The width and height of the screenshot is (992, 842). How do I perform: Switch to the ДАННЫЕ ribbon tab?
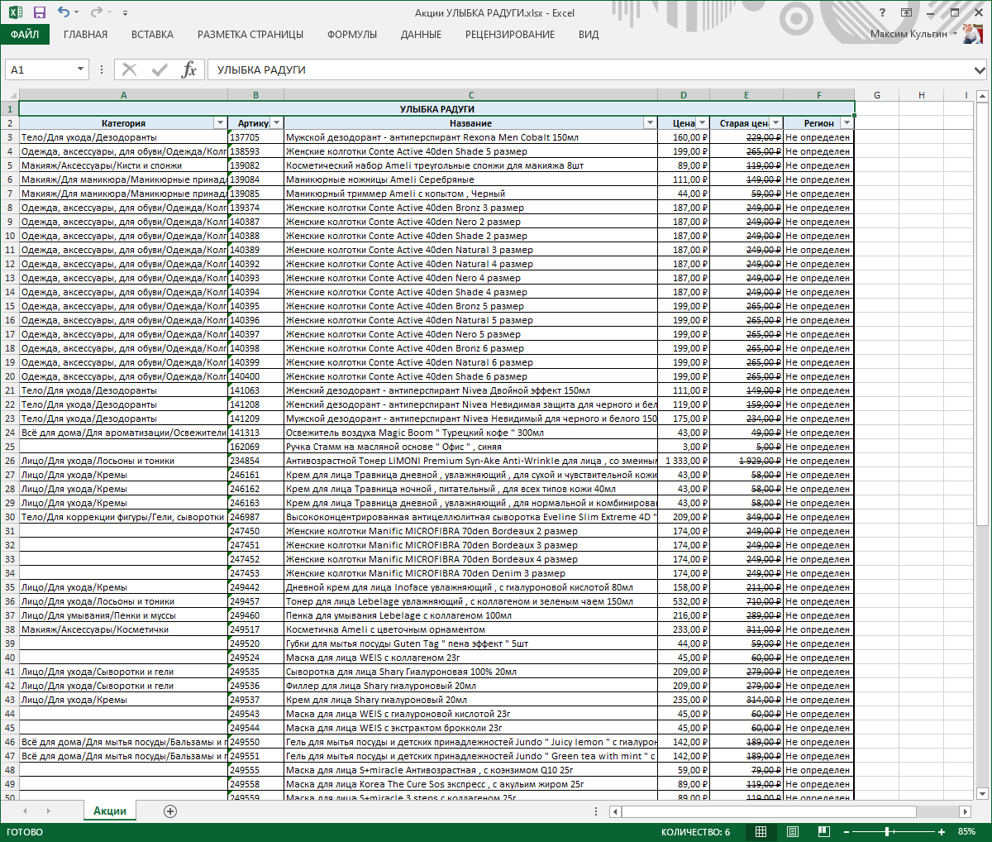click(421, 35)
